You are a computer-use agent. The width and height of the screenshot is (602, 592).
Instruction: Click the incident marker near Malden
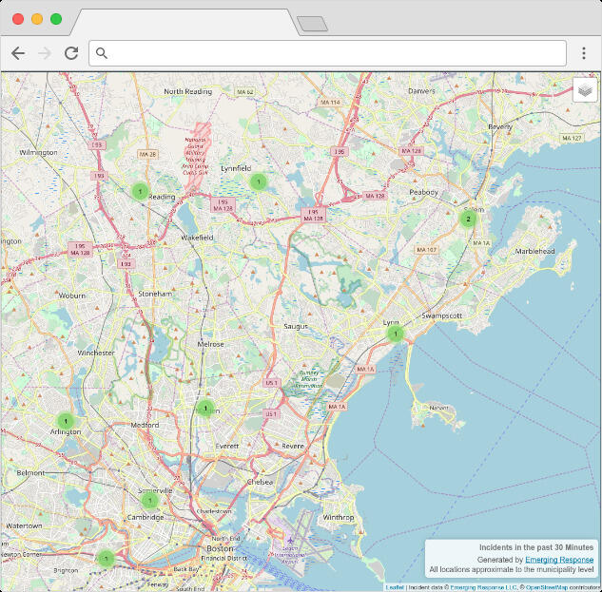204,409
